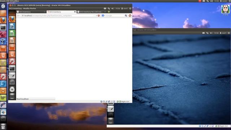Focus the localhost URL address field
Viewport: 231px width, 130px height.
tap(59, 16)
